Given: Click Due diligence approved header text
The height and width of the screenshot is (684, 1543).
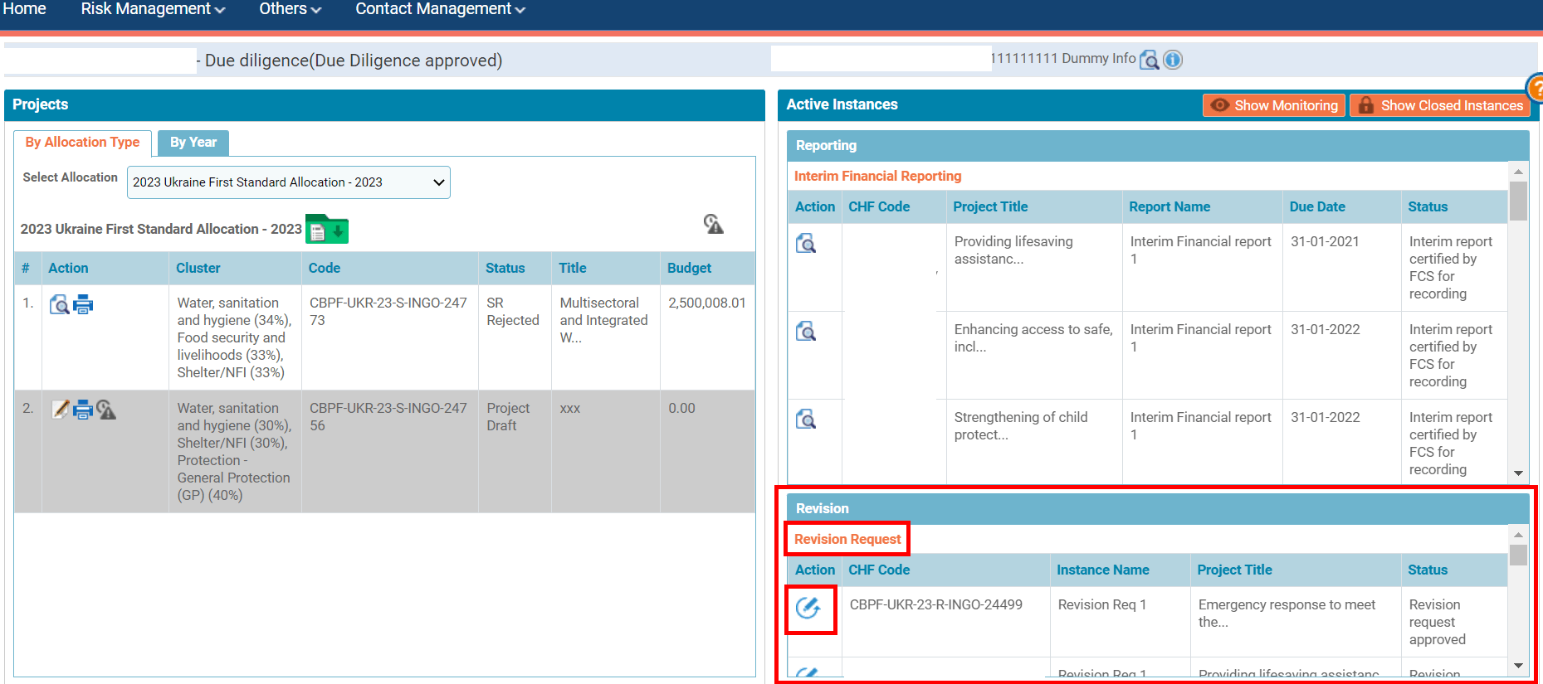Looking at the screenshot, I should pyautogui.click(x=354, y=61).
